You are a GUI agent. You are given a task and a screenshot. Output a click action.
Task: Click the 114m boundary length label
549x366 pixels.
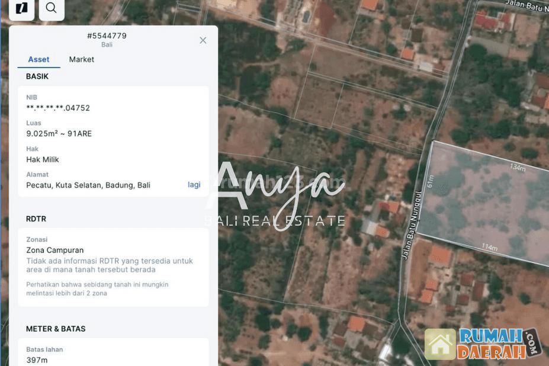pos(489,248)
